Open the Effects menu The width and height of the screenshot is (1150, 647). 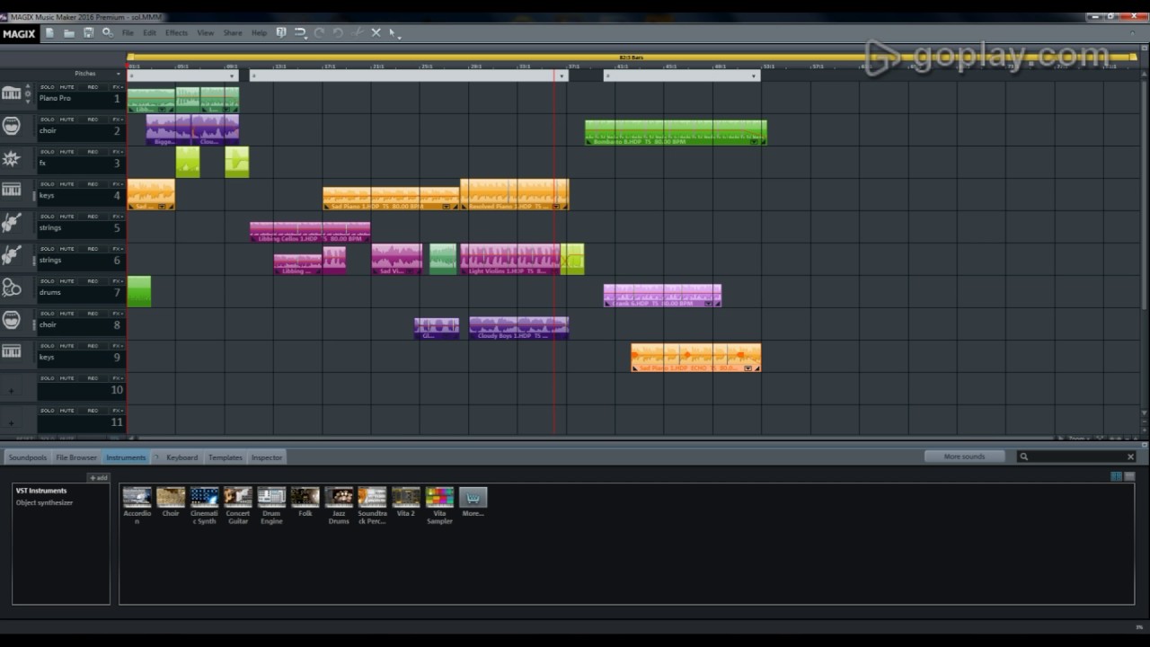point(176,33)
